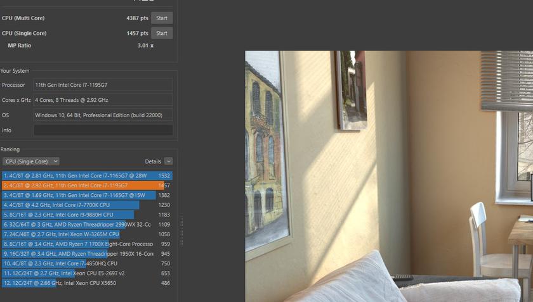The width and height of the screenshot is (533, 302).
Task: Choose the i7-1165G7 @15W ranking entry
Action: coord(86,196)
